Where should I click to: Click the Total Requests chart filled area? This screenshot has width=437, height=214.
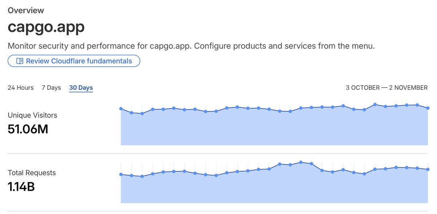274,186
